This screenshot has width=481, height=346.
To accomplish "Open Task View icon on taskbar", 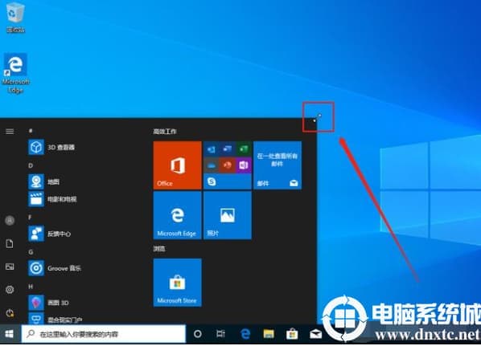I will [x=220, y=334].
